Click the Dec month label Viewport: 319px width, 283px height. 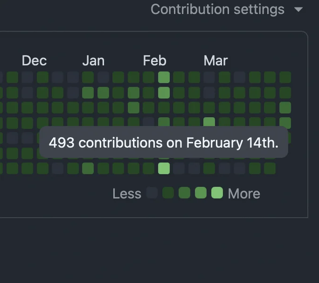[x=34, y=61]
